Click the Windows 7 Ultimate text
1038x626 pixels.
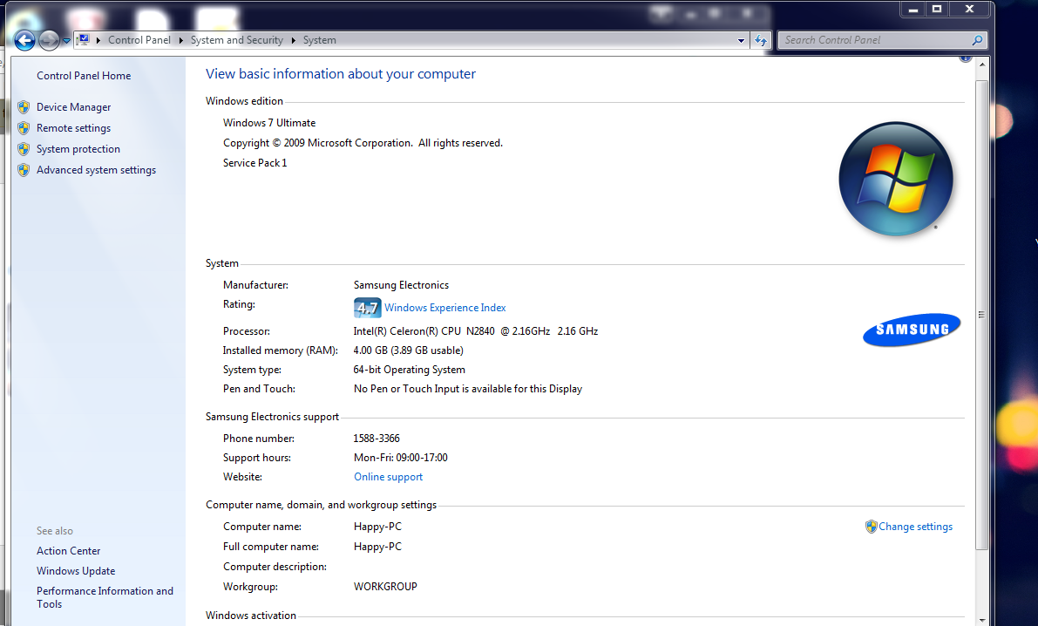click(269, 123)
